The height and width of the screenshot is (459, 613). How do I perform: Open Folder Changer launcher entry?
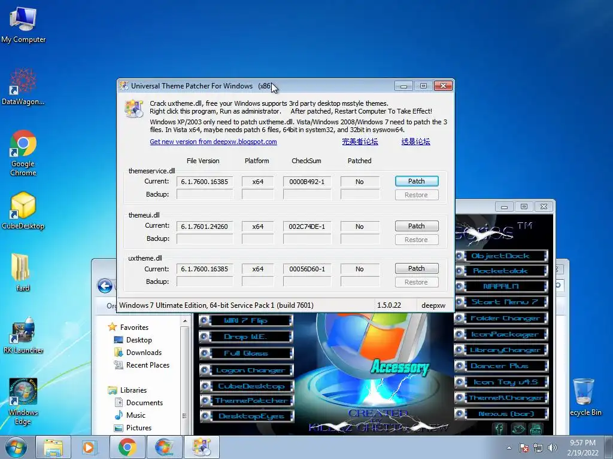(x=500, y=319)
